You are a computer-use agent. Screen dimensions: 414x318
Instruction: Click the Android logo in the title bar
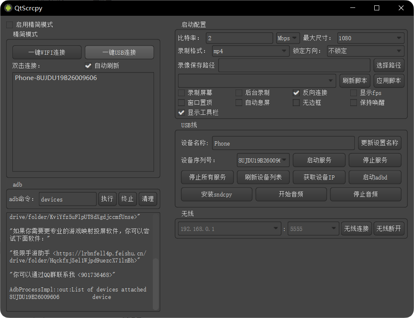(x=7, y=7)
